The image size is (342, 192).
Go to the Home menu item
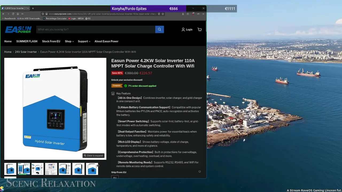(x=8, y=41)
